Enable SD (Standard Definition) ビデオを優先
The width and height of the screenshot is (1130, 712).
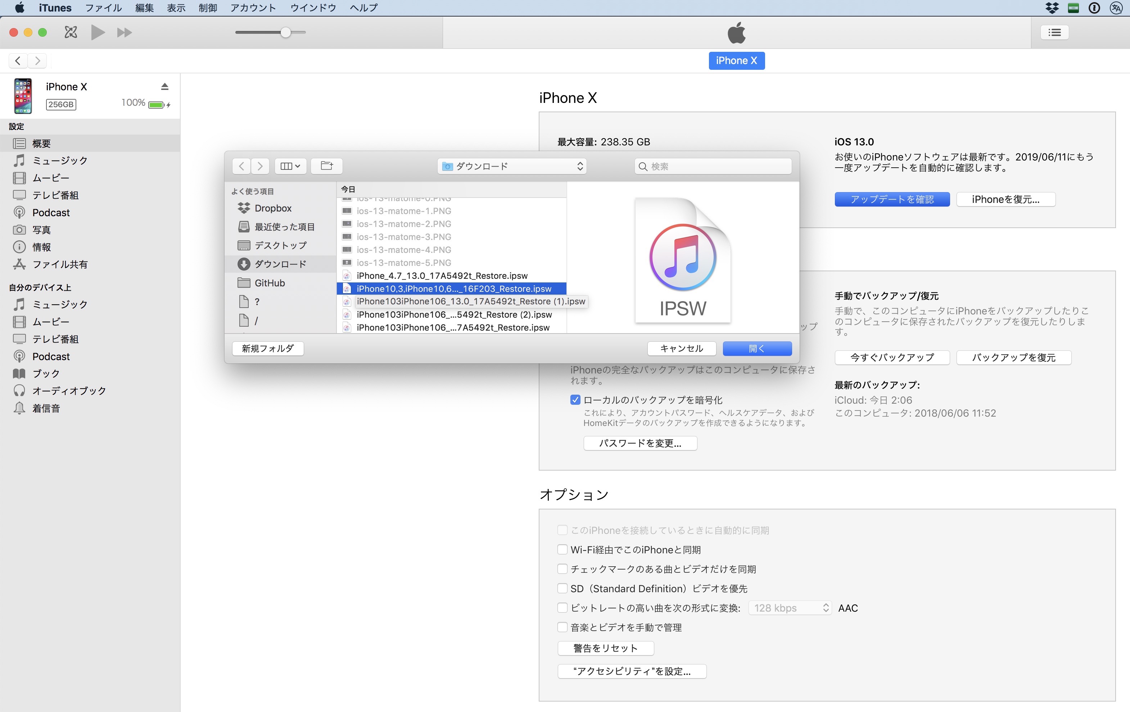pos(562,588)
